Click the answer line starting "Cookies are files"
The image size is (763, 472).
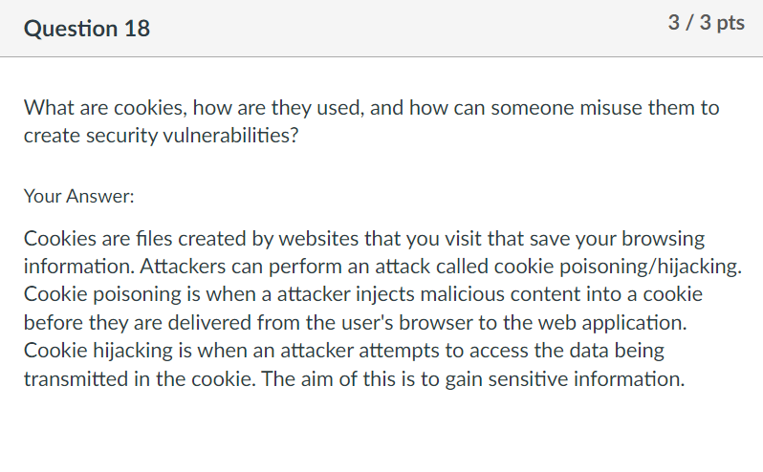364,239
